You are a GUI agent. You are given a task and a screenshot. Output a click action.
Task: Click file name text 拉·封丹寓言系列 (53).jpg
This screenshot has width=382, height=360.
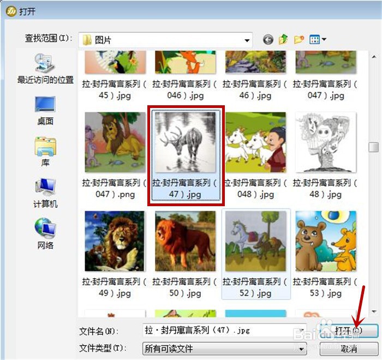point(325,287)
